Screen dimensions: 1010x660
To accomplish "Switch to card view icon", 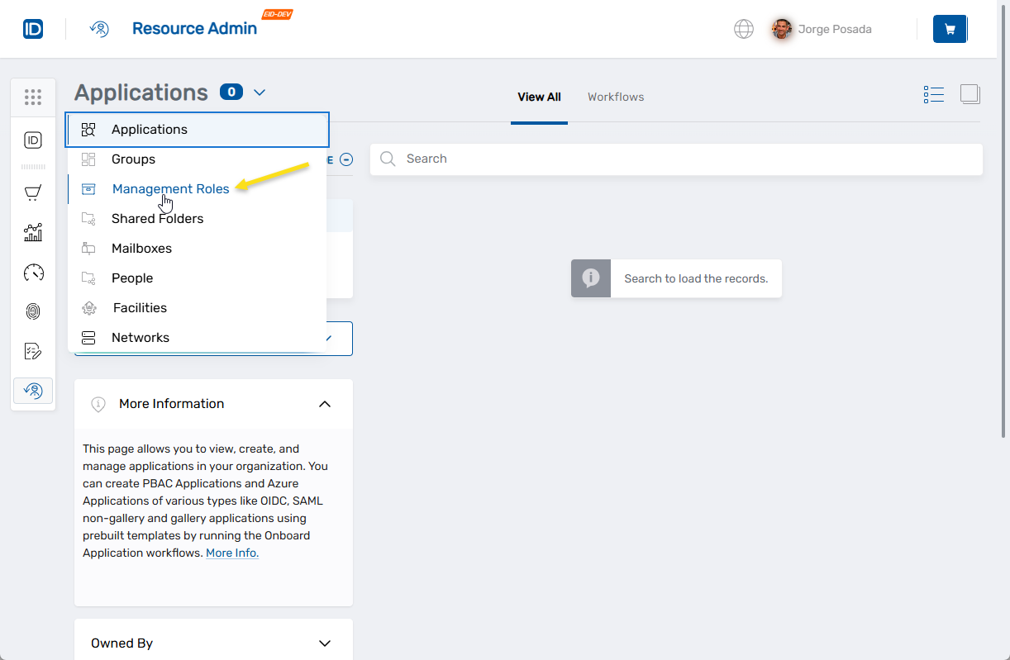I will 970,95.
